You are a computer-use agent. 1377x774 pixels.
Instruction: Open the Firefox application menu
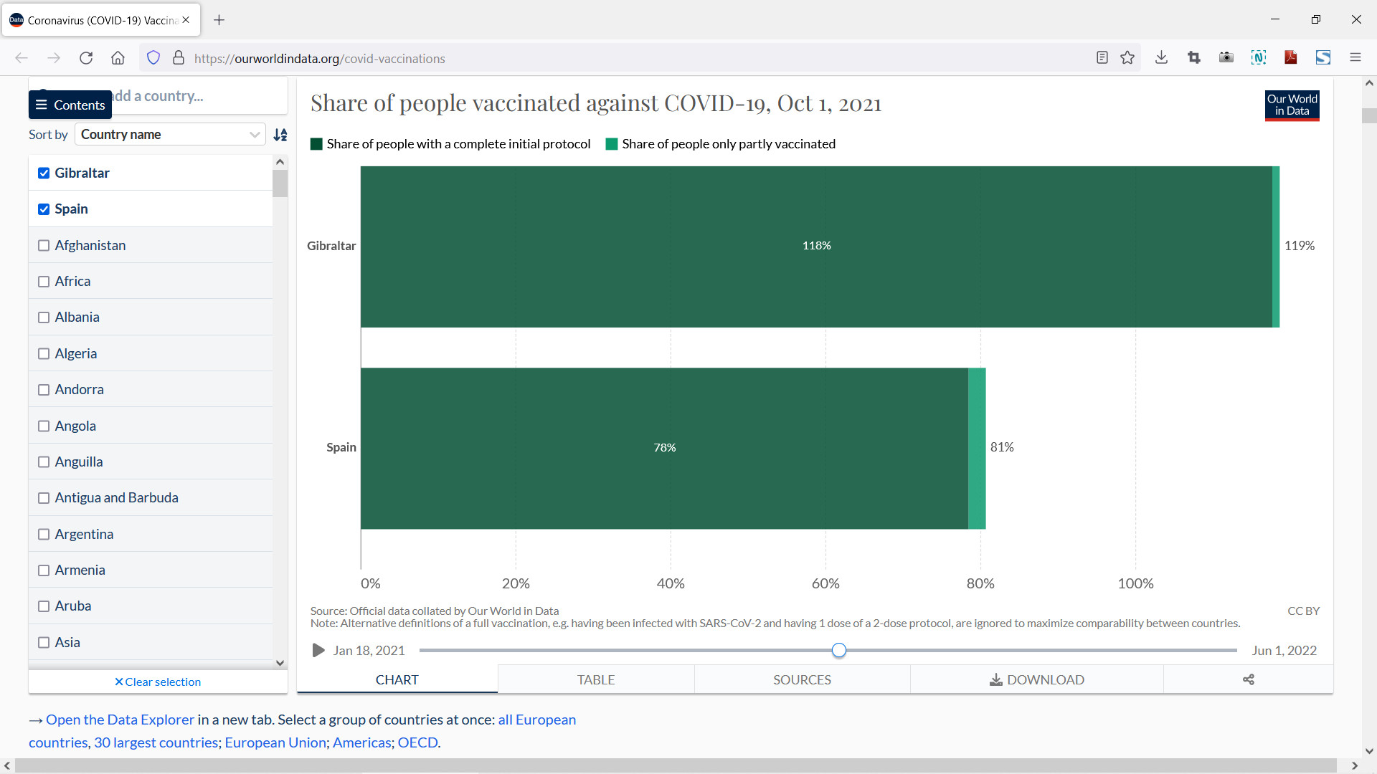(1355, 58)
